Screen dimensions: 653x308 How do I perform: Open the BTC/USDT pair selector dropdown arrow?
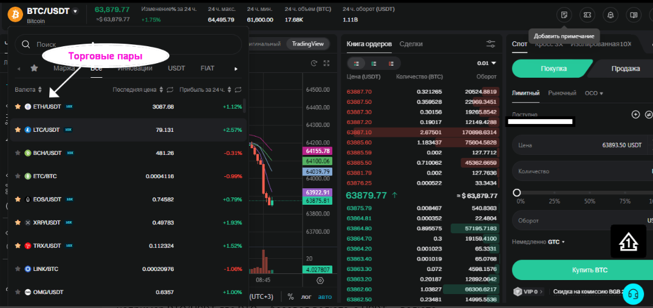click(x=75, y=12)
